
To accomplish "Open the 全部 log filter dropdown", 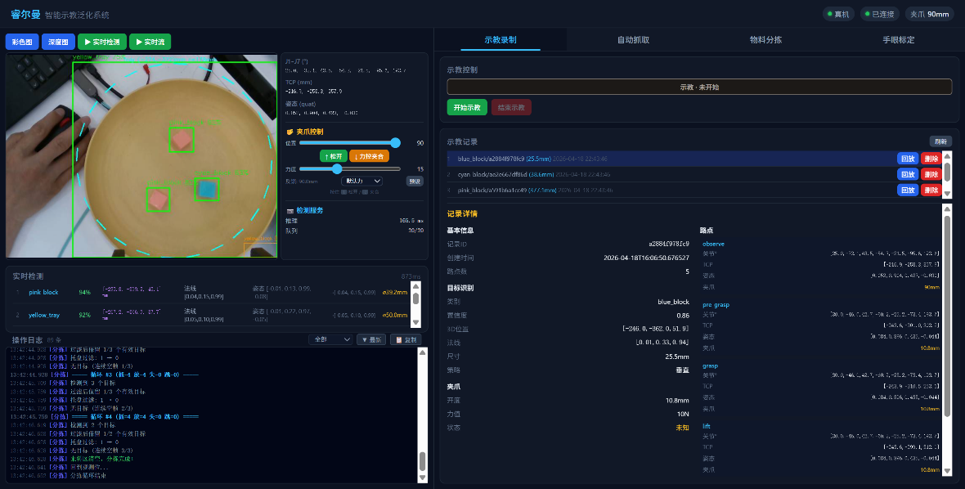I will click(330, 339).
